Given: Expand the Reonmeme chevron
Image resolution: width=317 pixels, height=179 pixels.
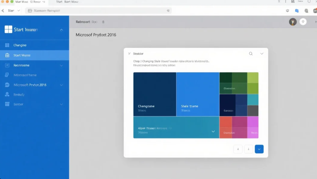Looking at the screenshot, I should coord(61,65).
